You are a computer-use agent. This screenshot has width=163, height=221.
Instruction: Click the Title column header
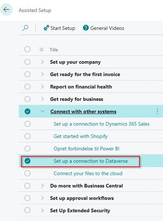(x=54, y=50)
